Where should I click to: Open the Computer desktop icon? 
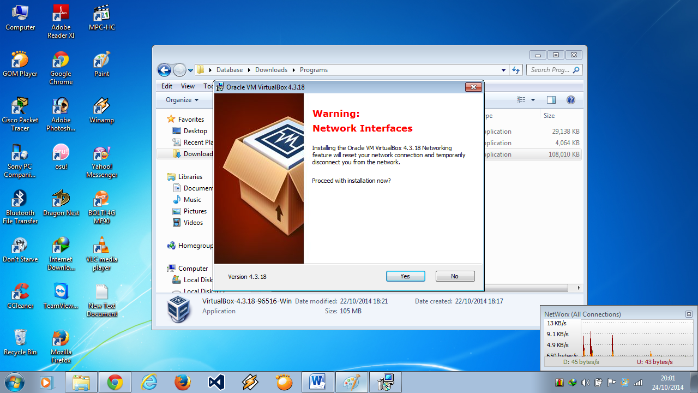tap(20, 17)
